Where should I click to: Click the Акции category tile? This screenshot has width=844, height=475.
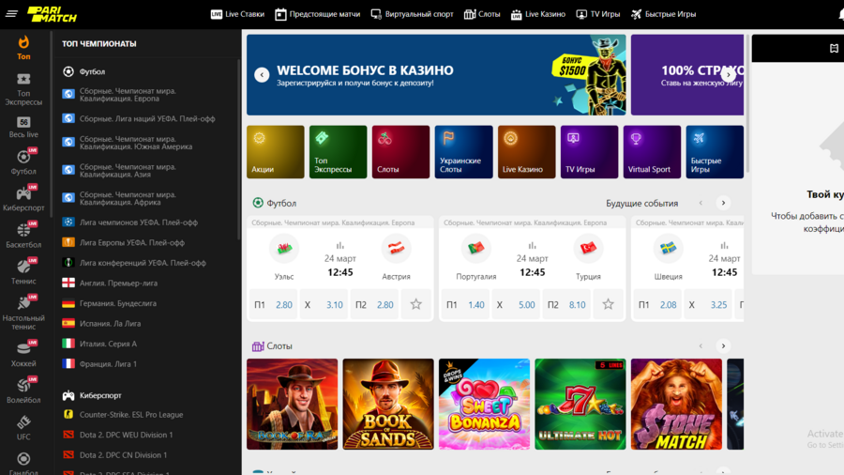pyautogui.click(x=276, y=152)
